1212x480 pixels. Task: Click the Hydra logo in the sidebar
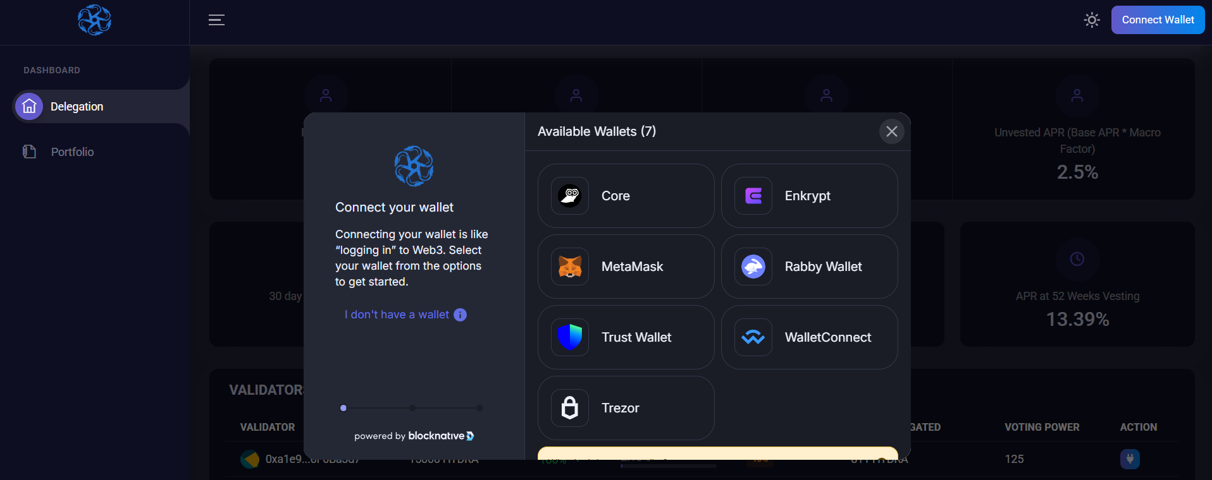click(95, 20)
